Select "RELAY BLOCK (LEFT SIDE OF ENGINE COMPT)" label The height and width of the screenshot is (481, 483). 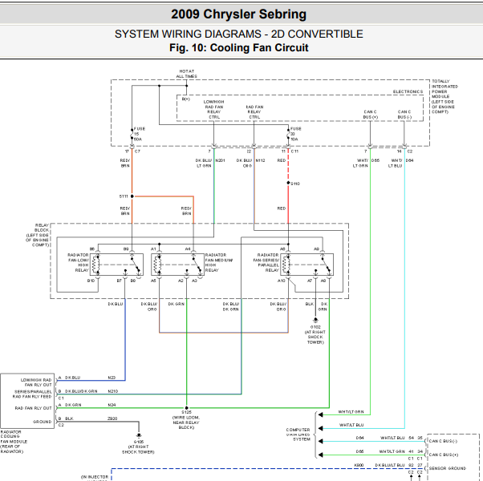(37, 235)
